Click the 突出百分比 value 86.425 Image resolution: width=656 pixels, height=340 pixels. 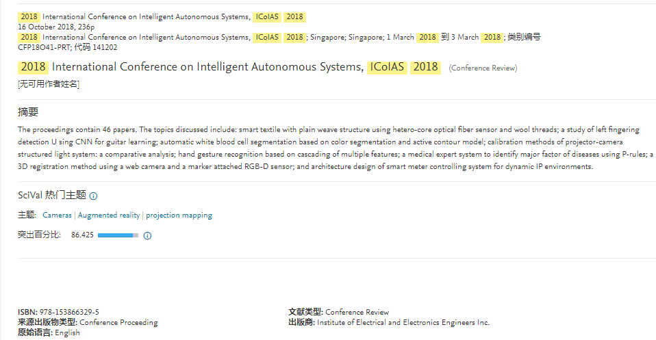point(82,235)
